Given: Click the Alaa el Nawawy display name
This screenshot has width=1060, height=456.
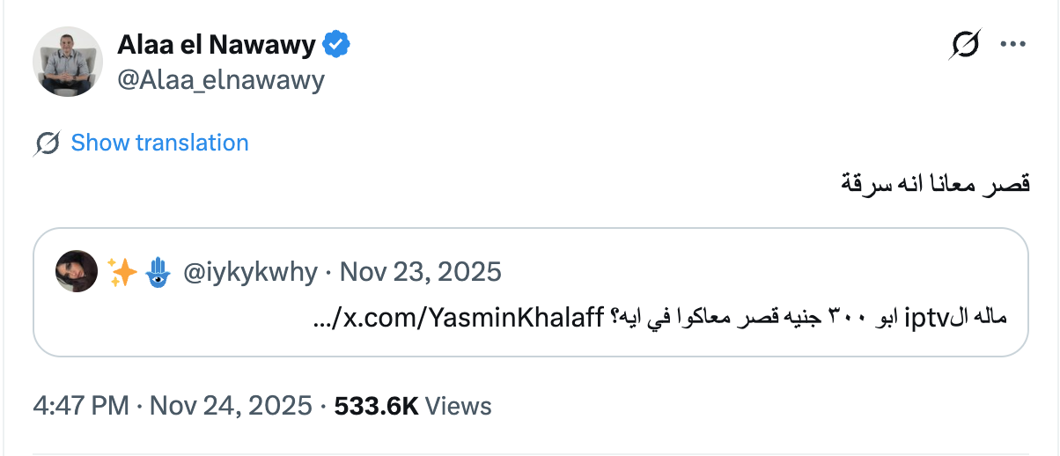Looking at the screenshot, I should pyautogui.click(x=216, y=44).
